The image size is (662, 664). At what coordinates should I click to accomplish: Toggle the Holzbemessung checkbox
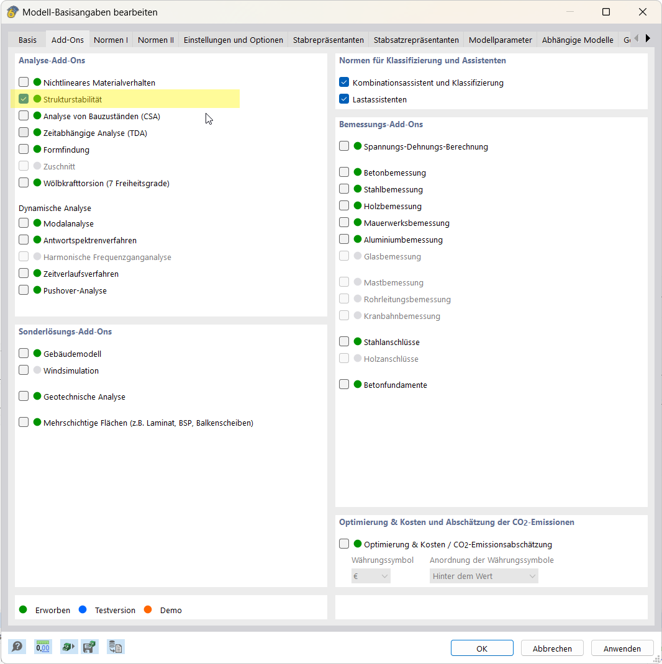click(344, 205)
